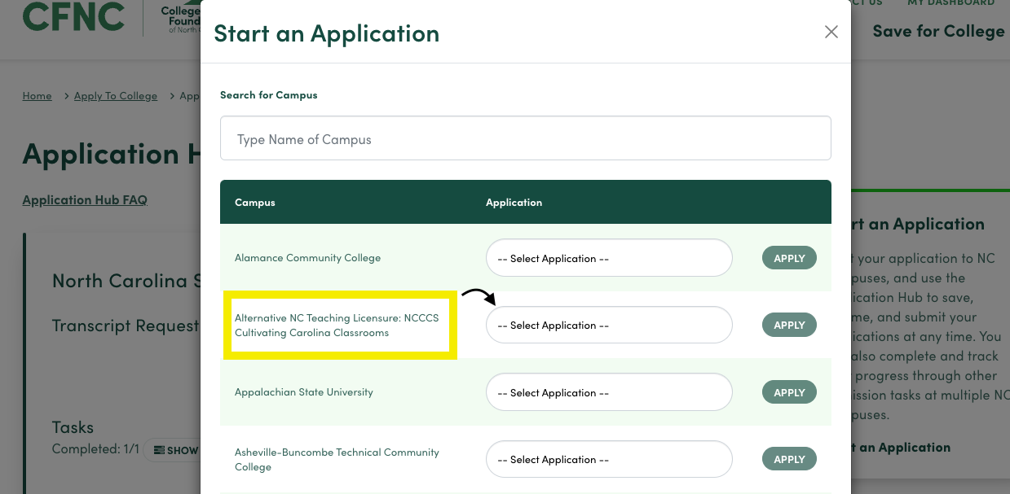
Task: Go to the Home breadcrumb link
Action: pyautogui.click(x=37, y=96)
